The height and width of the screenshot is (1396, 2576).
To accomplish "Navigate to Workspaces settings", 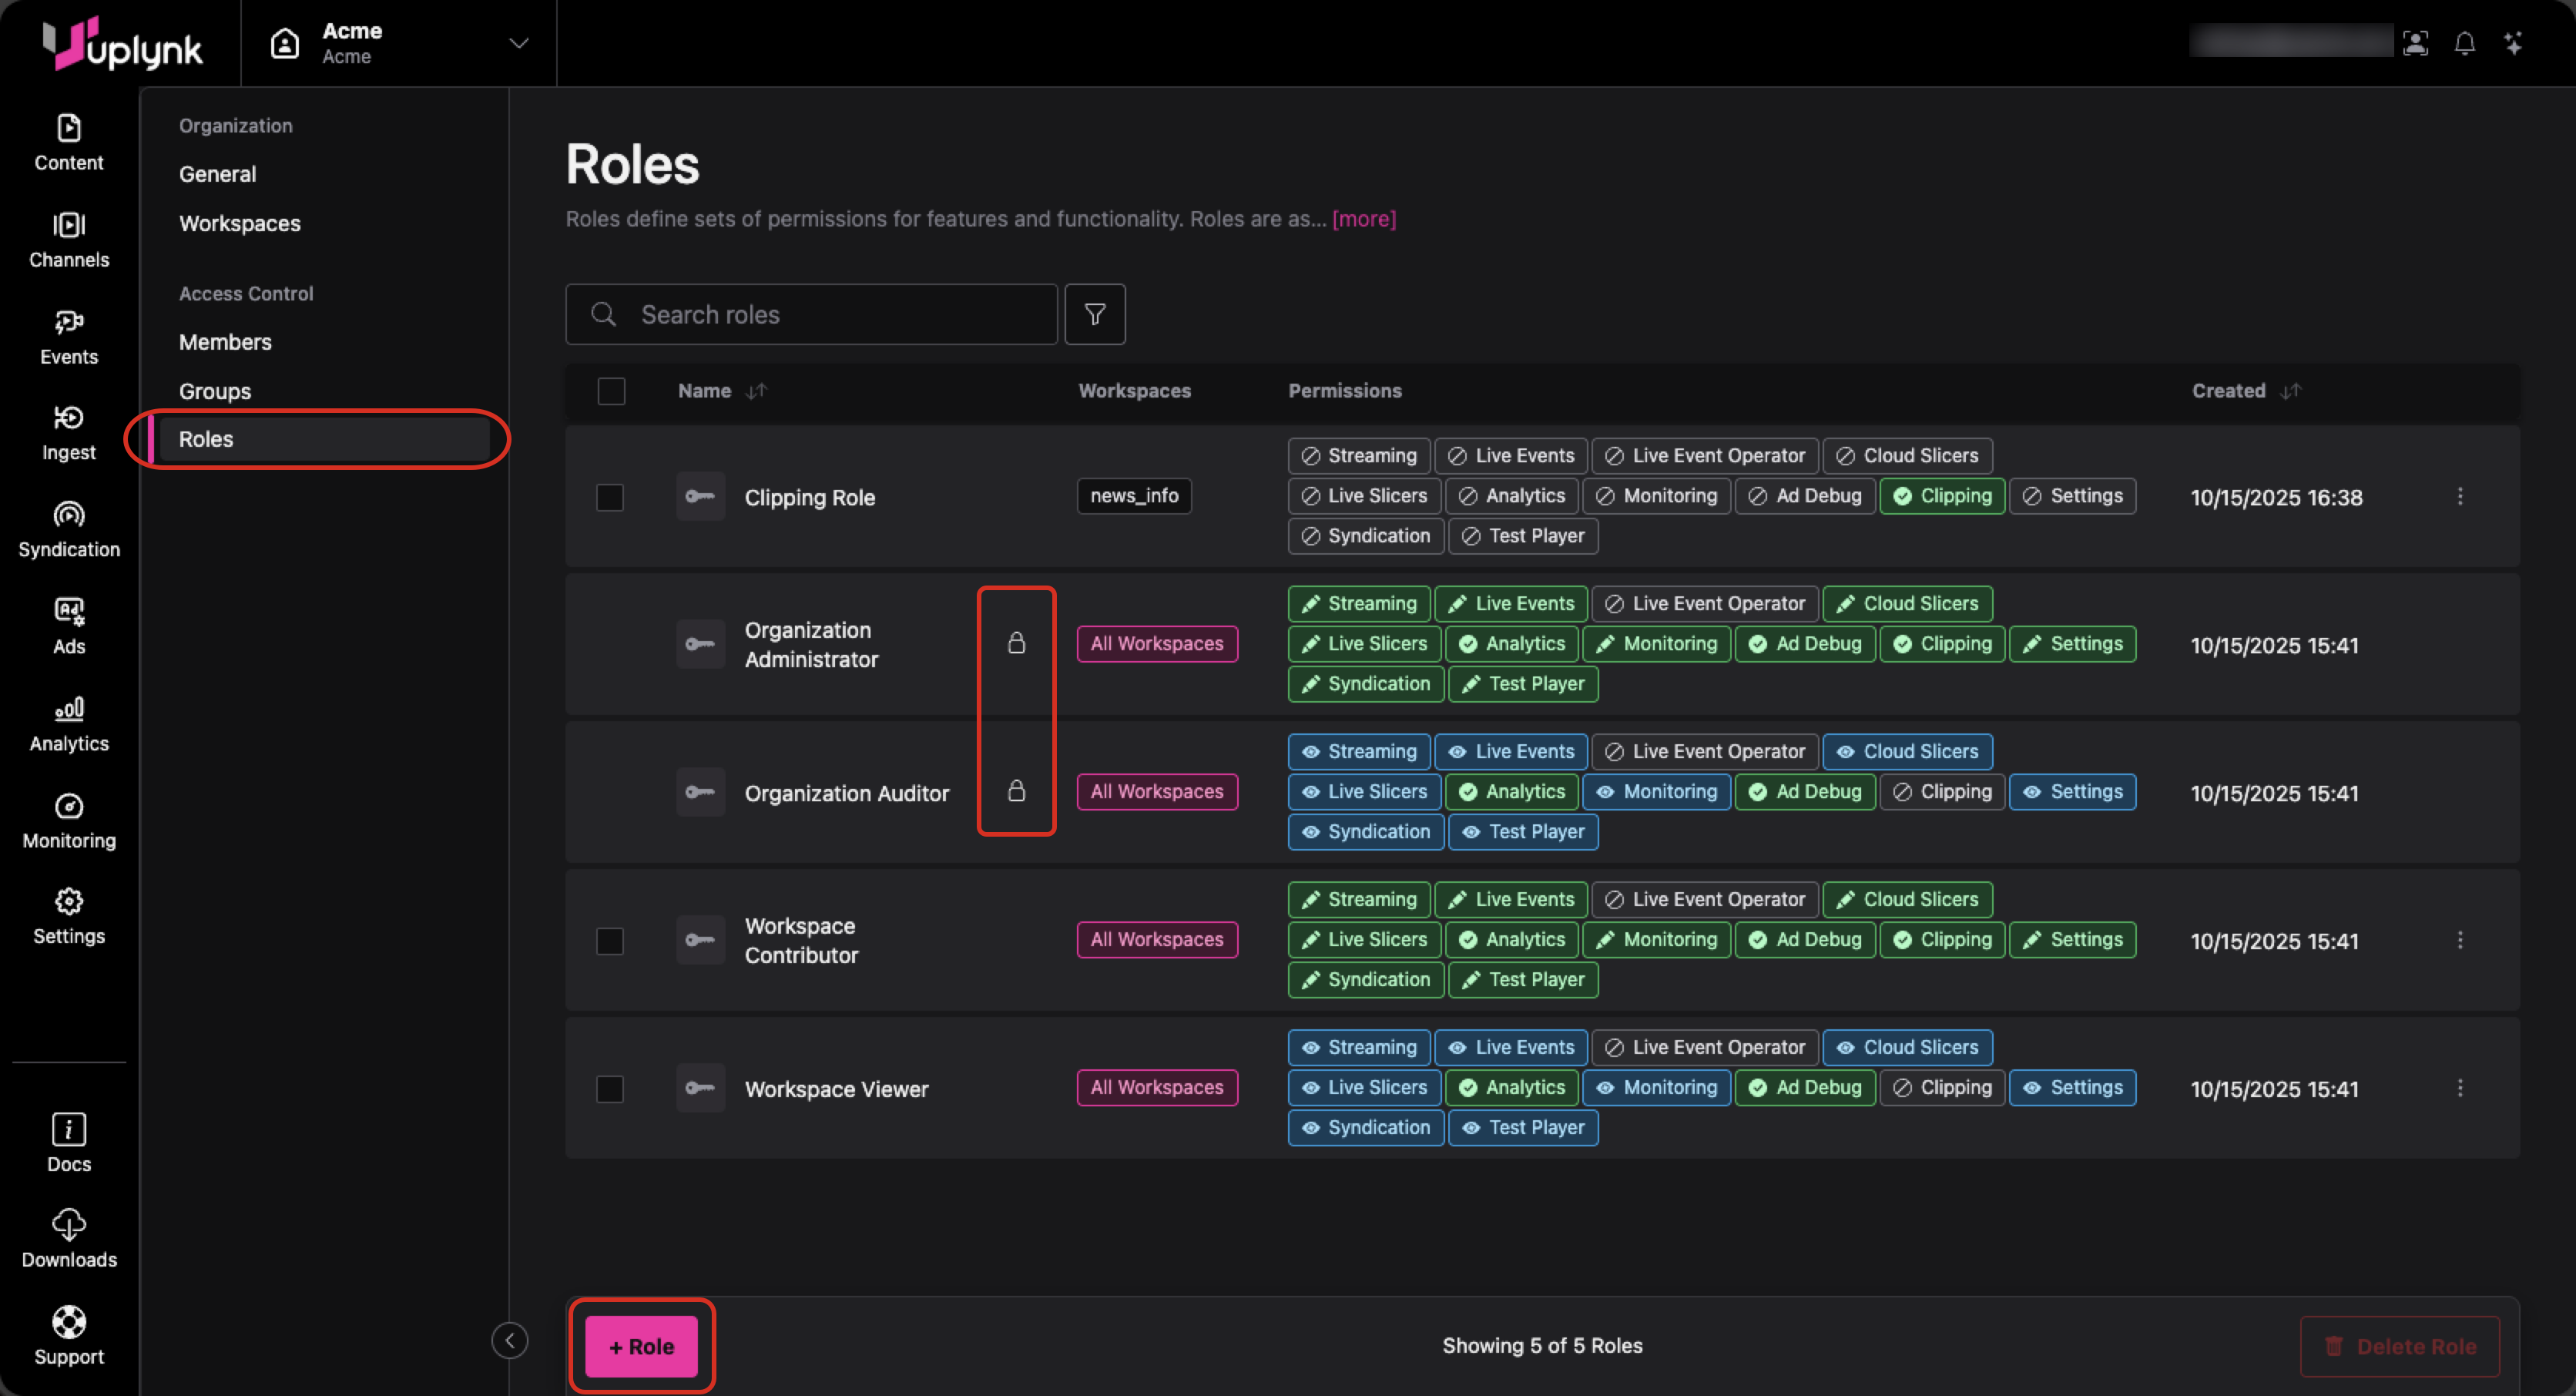I will pyautogui.click(x=239, y=223).
